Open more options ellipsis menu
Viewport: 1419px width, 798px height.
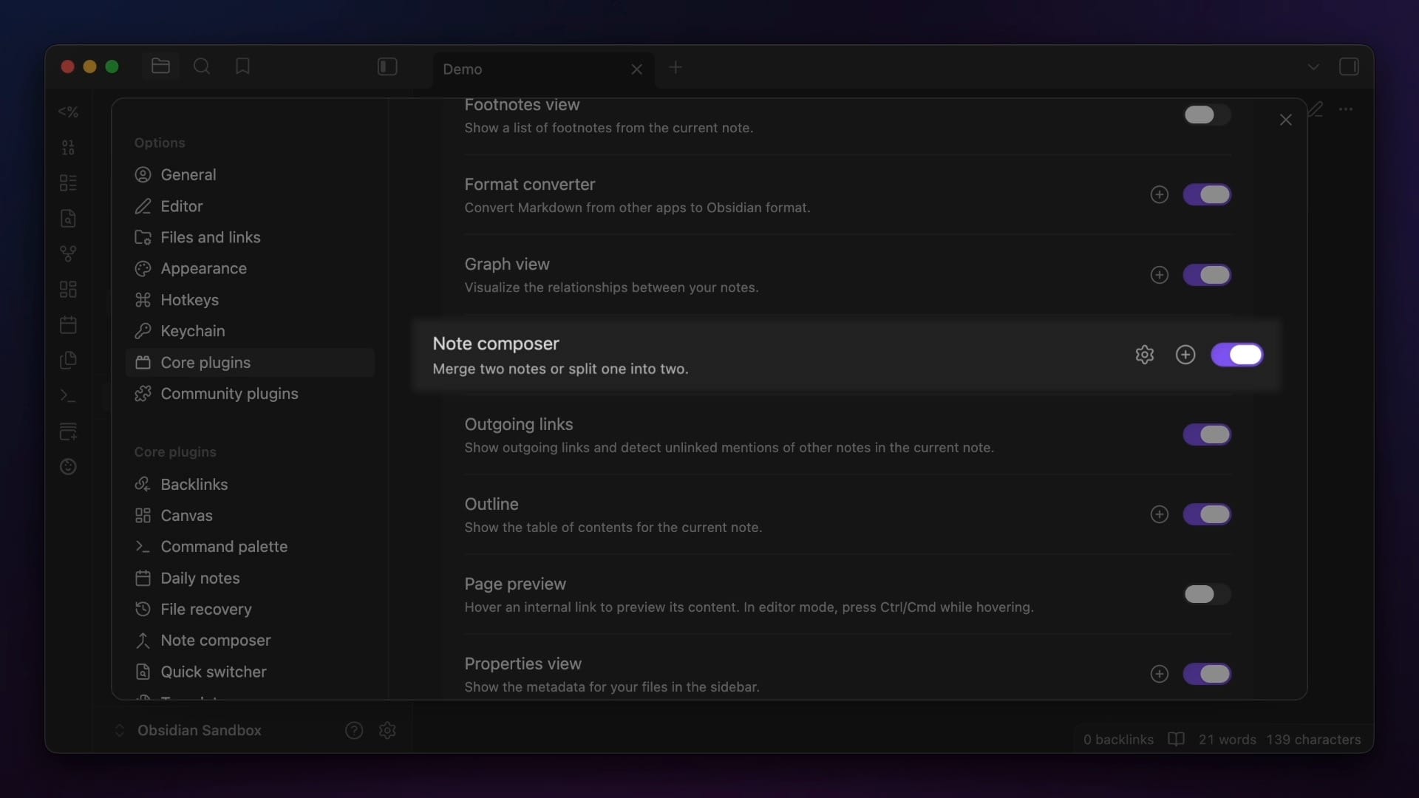[1345, 109]
